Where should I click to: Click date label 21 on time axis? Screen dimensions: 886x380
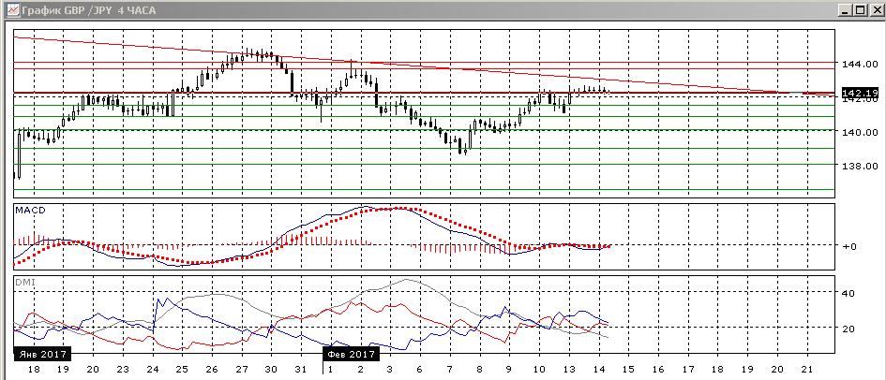807,370
